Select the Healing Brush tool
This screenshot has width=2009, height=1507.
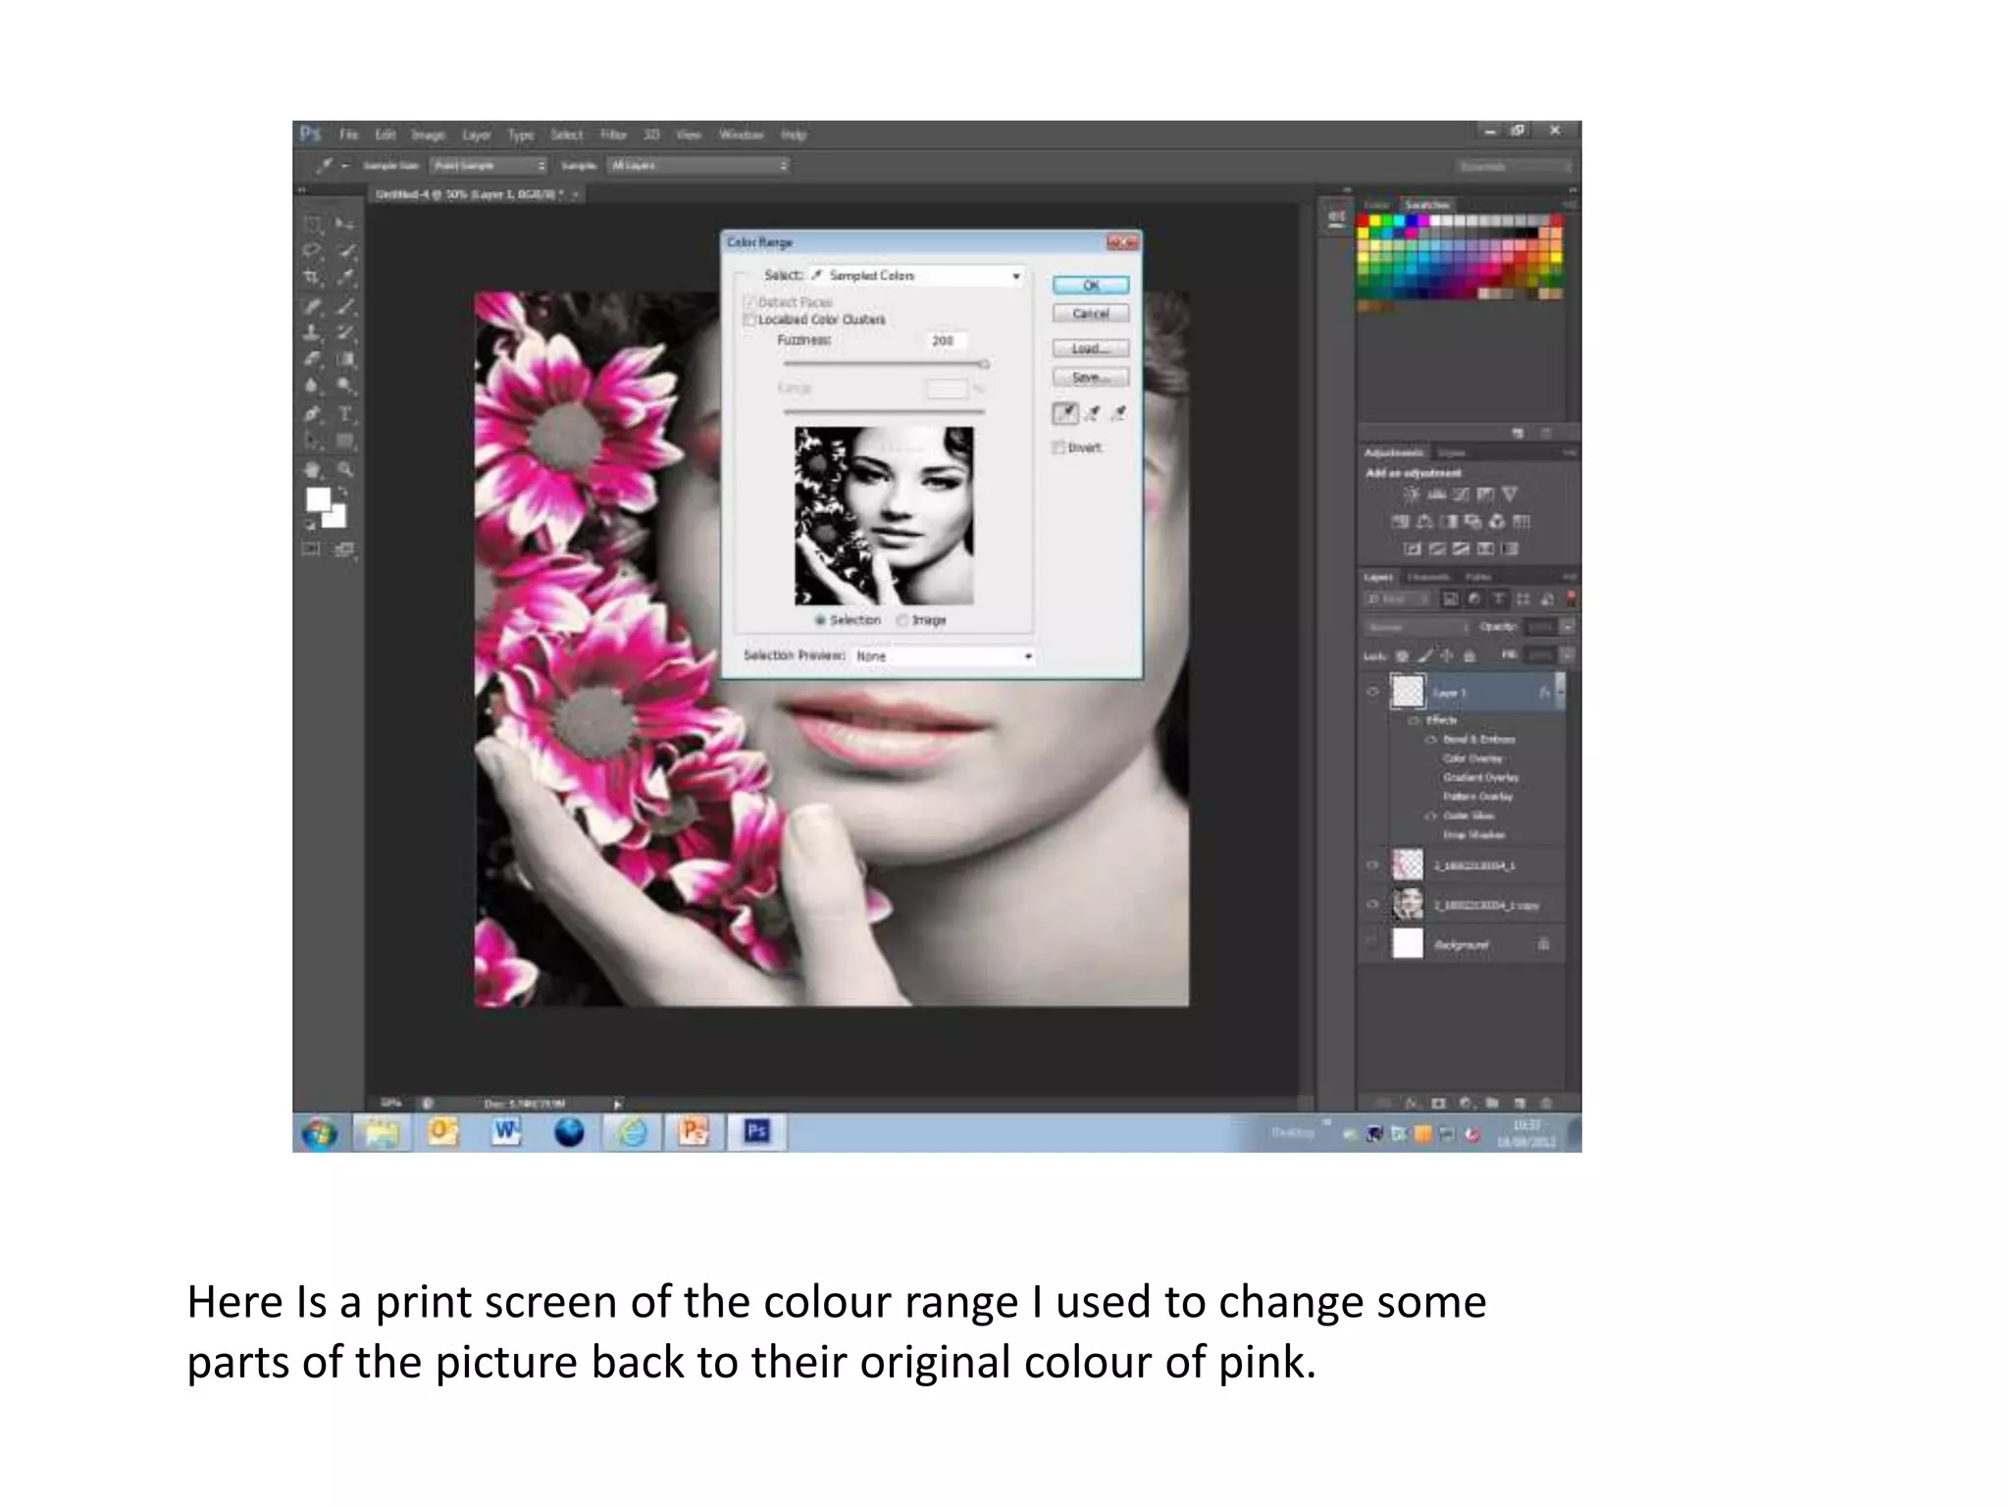pos(313,306)
